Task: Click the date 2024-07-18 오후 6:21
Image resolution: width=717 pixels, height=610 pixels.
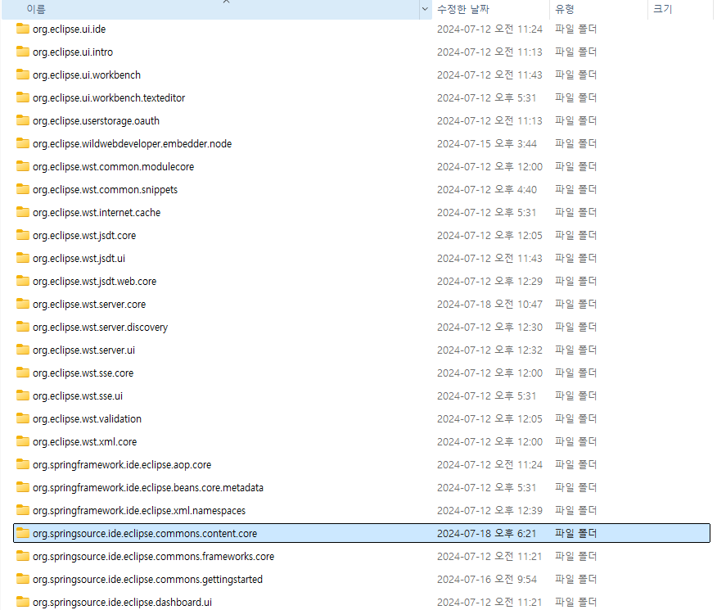Action: (x=487, y=534)
